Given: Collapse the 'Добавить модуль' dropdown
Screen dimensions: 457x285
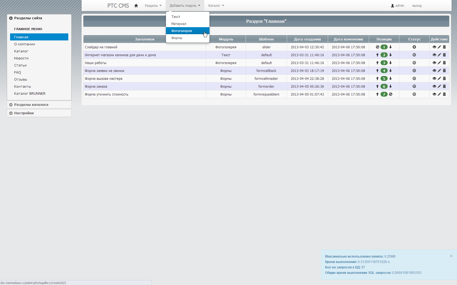Looking at the screenshot, I should pyautogui.click(x=185, y=6).
